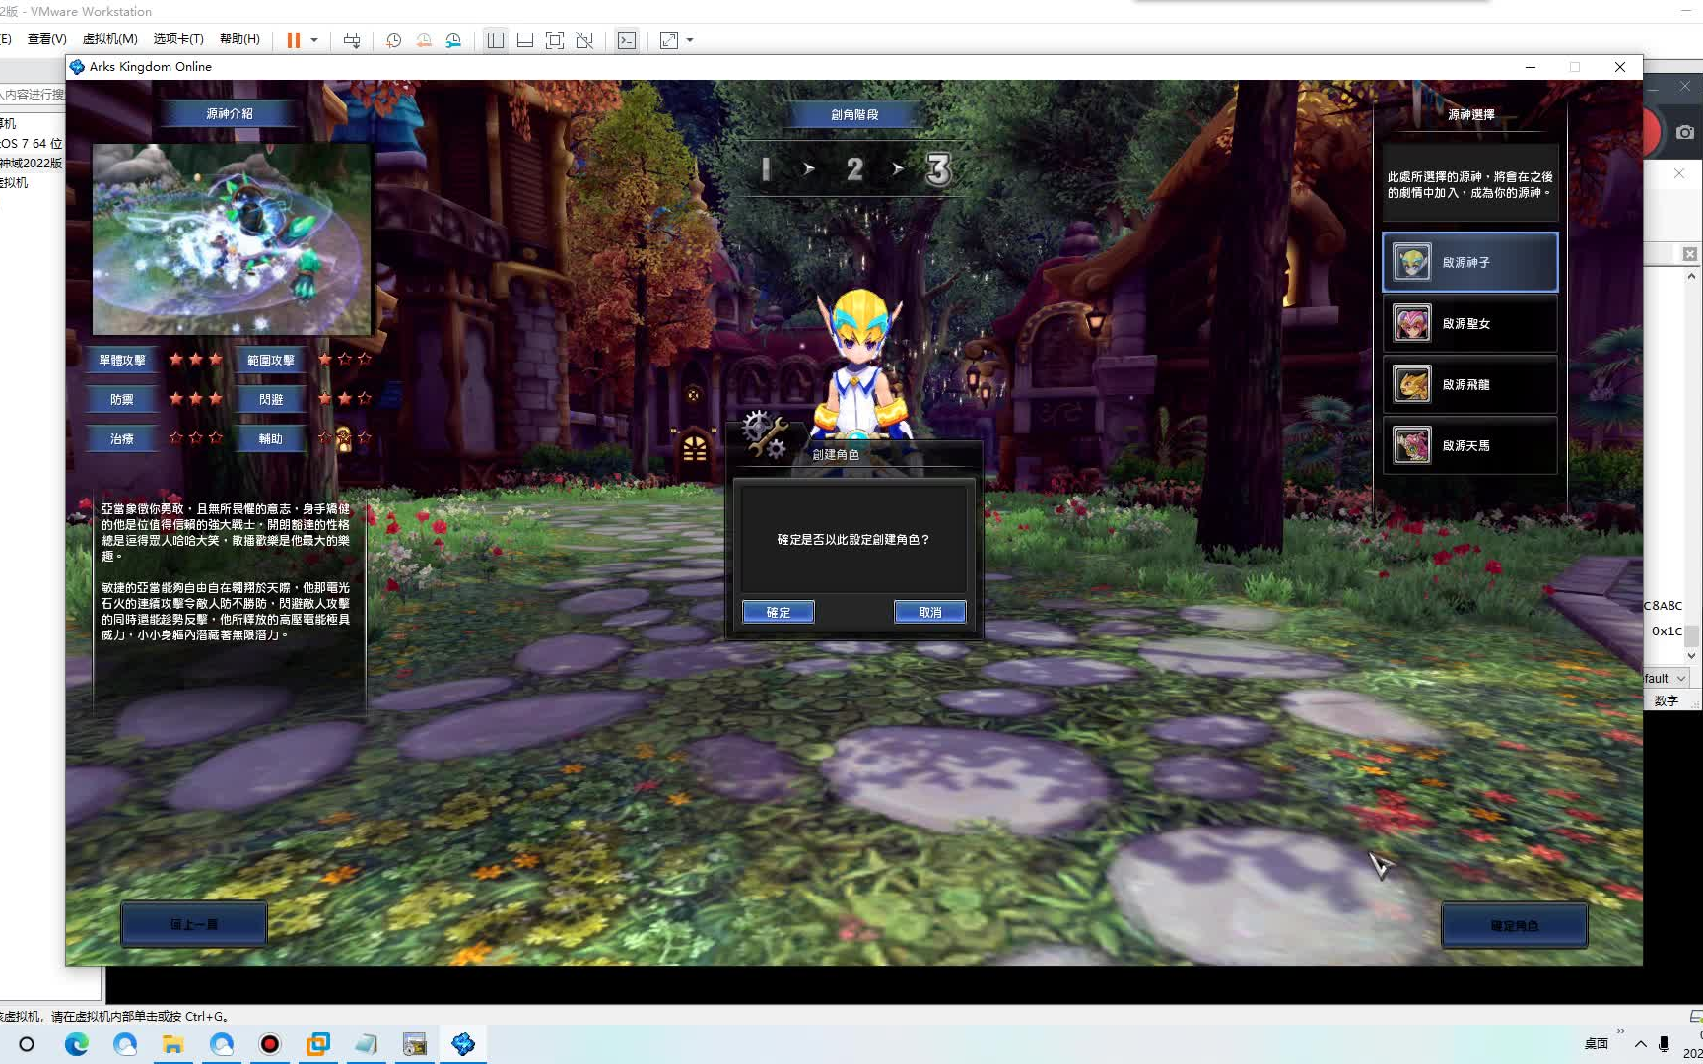1703x1064 pixels.
Task: Click the 啟源天馬 portrait icon
Action: point(1411,445)
